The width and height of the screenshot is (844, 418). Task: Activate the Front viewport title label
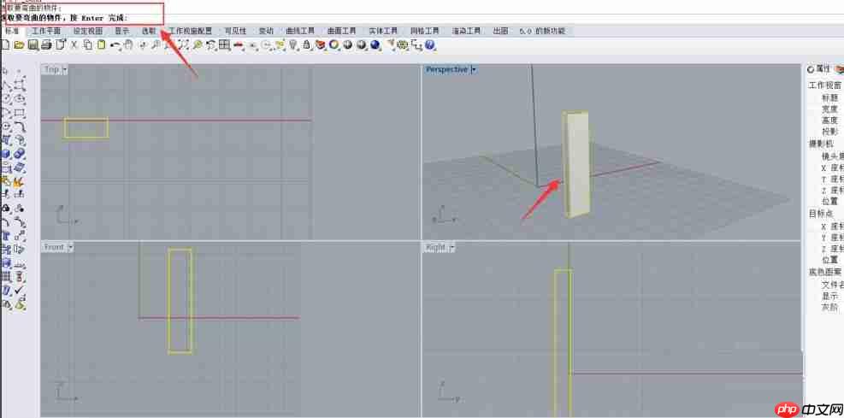[55, 247]
